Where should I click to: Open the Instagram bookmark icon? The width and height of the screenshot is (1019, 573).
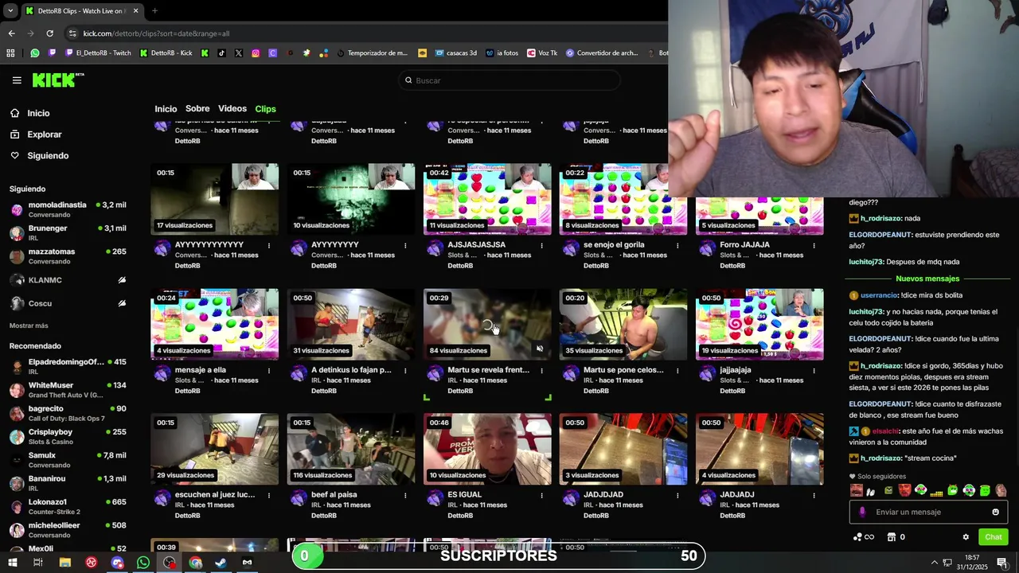pyautogui.click(x=256, y=53)
